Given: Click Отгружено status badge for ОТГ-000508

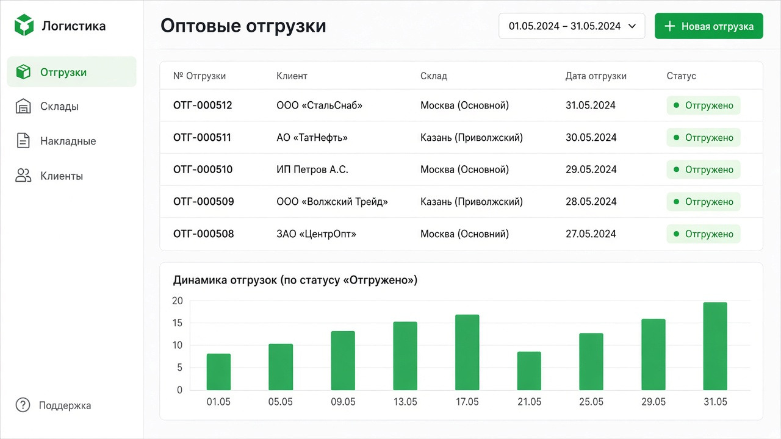Looking at the screenshot, I should [x=703, y=234].
